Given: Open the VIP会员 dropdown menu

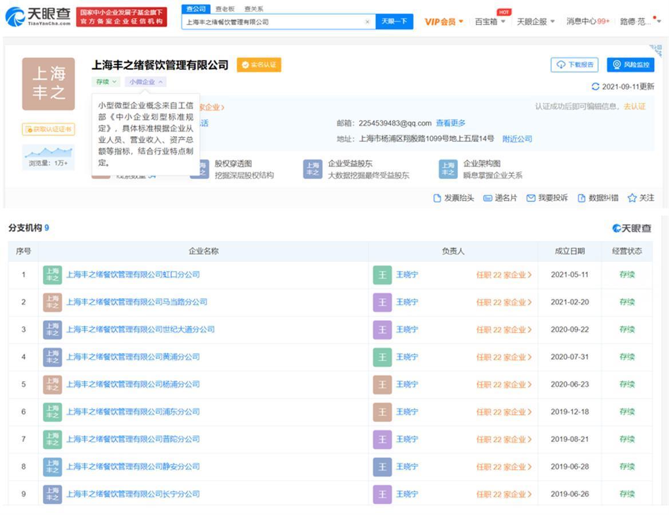Looking at the screenshot, I should pos(444,21).
